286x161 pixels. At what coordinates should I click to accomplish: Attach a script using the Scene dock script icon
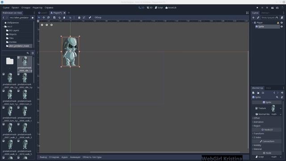pyautogui.click(x=282, y=17)
